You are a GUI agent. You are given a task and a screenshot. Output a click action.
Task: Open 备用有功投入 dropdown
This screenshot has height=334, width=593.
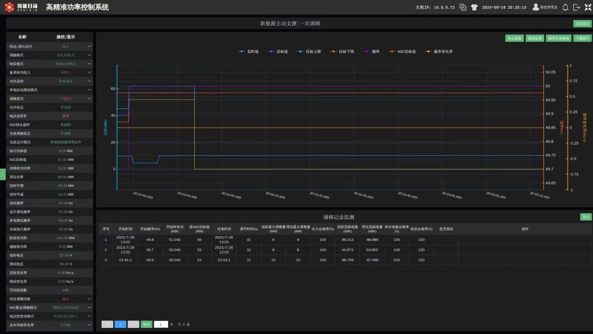click(89, 73)
